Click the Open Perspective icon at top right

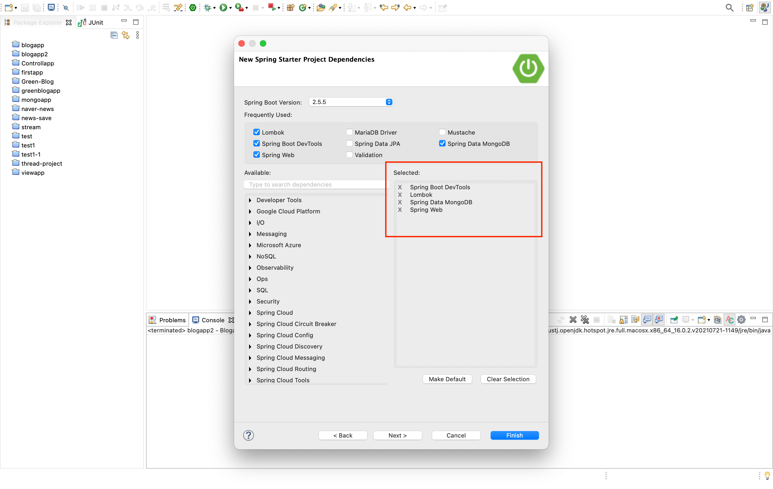(750, 8)
